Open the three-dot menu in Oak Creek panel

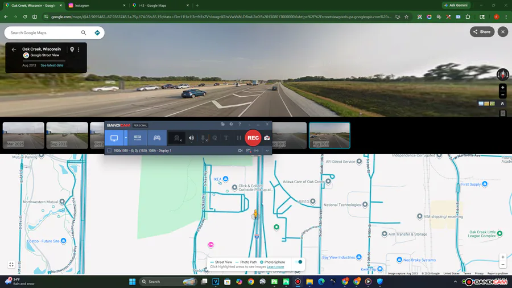tap(79, 50)
